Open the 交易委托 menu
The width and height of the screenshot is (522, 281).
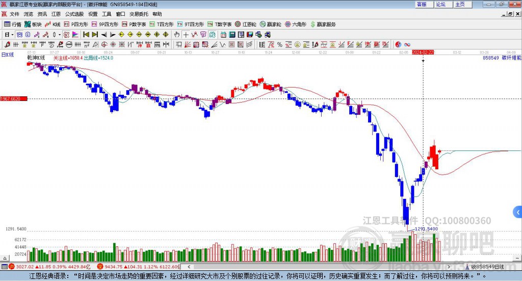click(139, 14)
